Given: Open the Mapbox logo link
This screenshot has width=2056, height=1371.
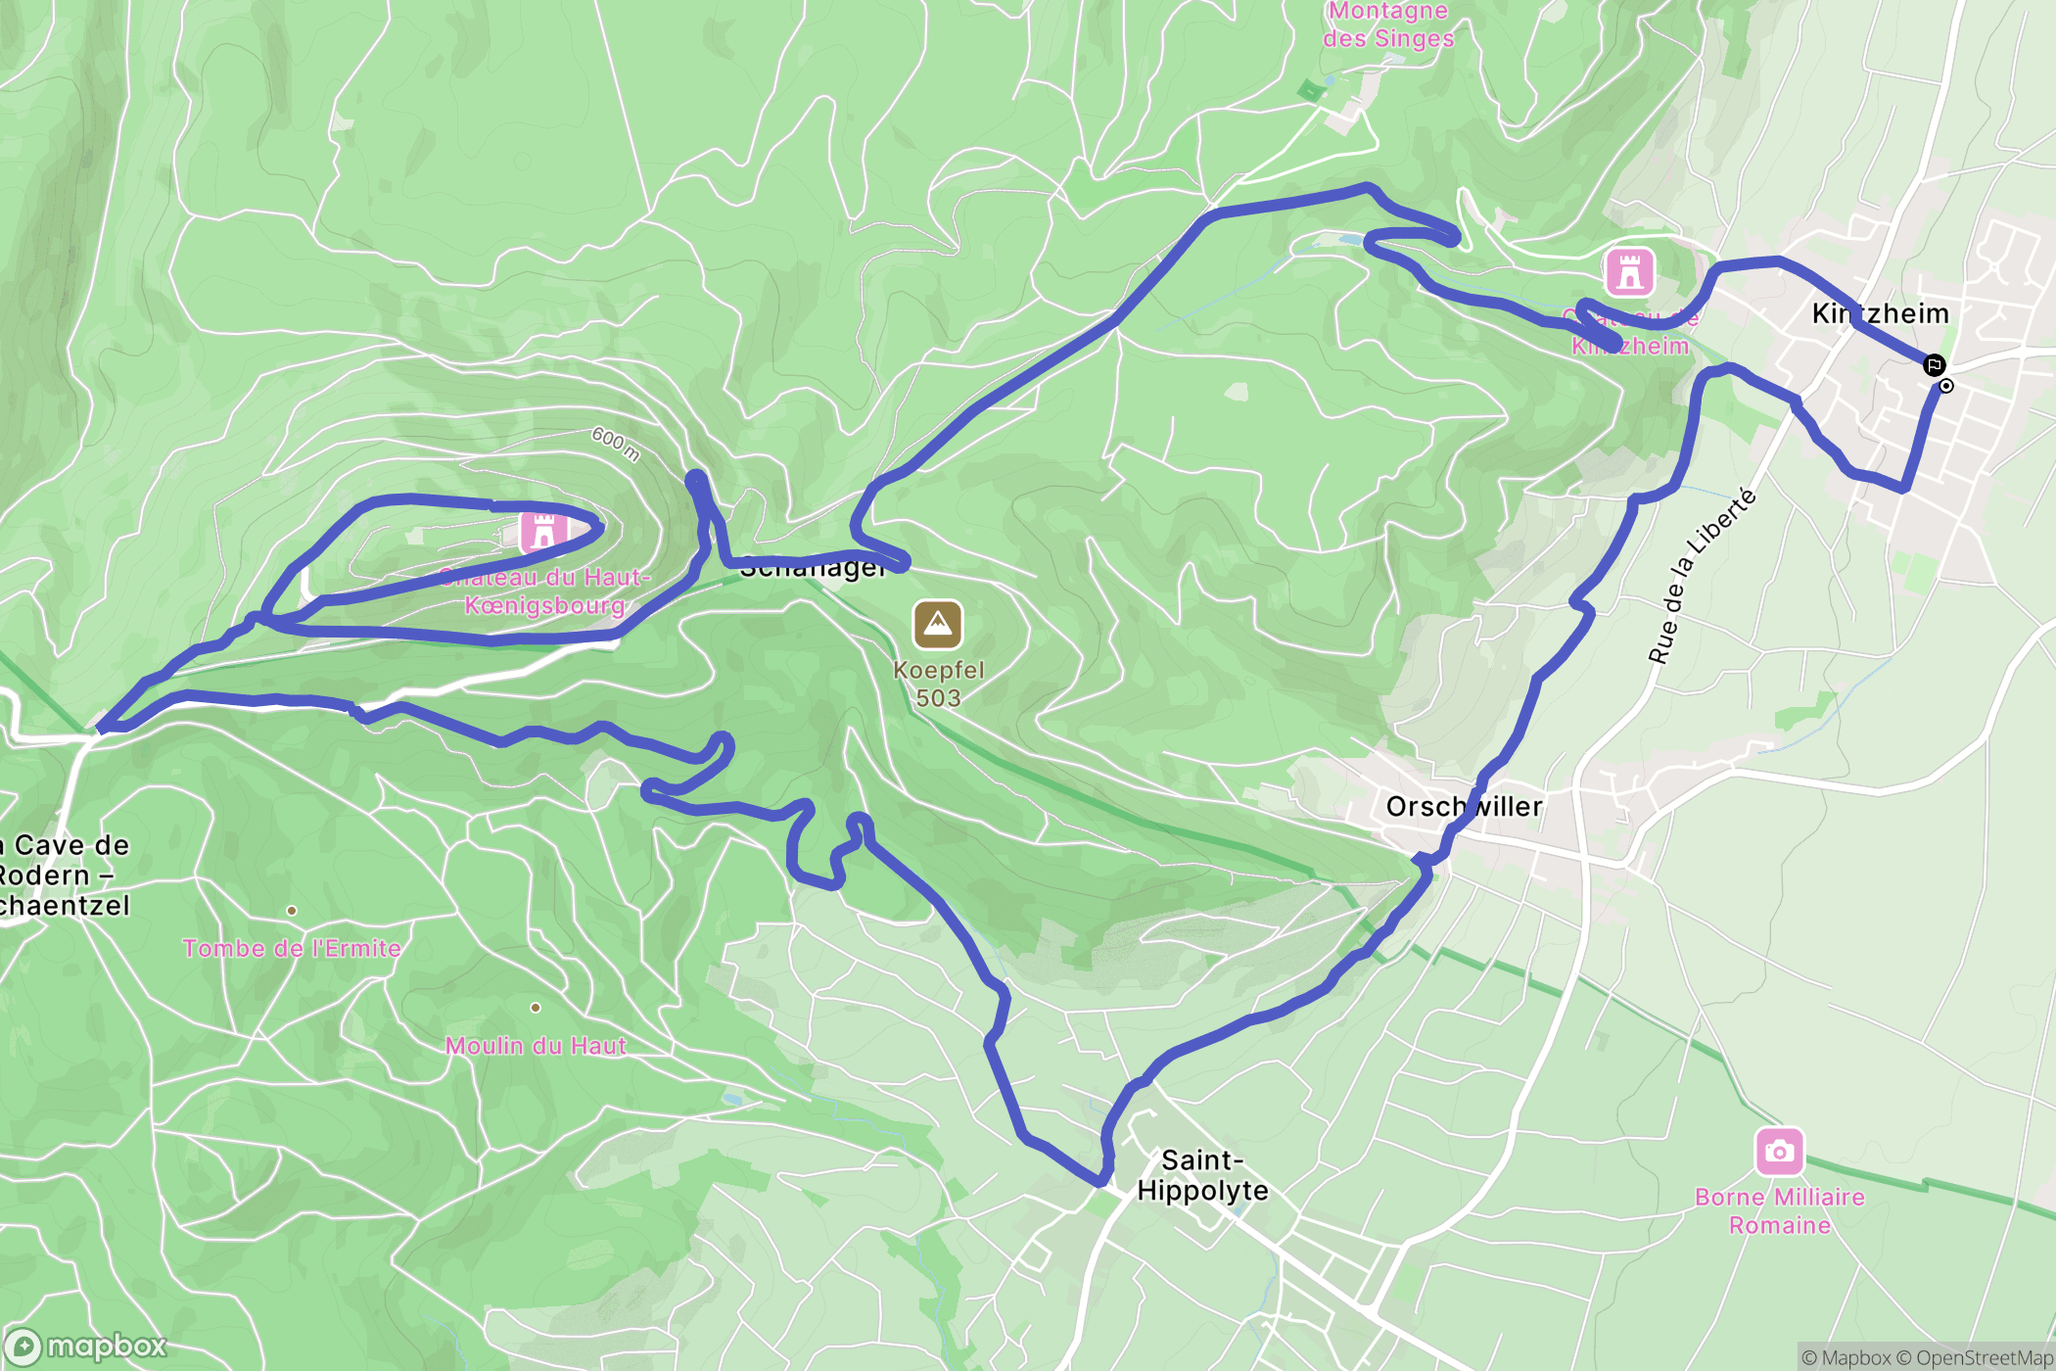Looking at the screenshot, I should click(85, 1347).
